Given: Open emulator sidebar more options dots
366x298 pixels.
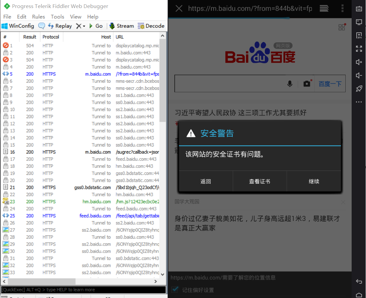Looking at the screenshot, I should tap(359, 102).
